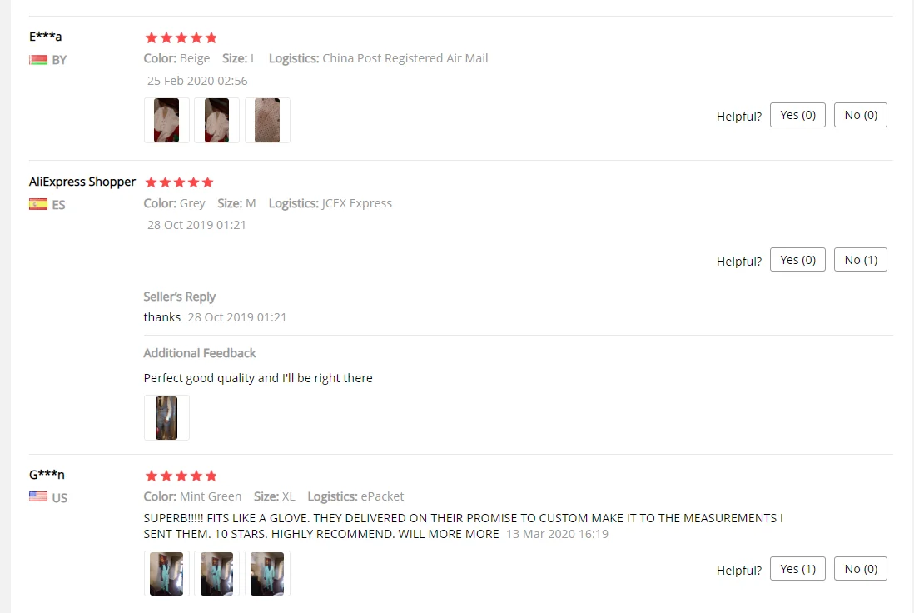Open second photo in E***a's review
The width and height of the screenshot is (914, 613).
(216, 121)
